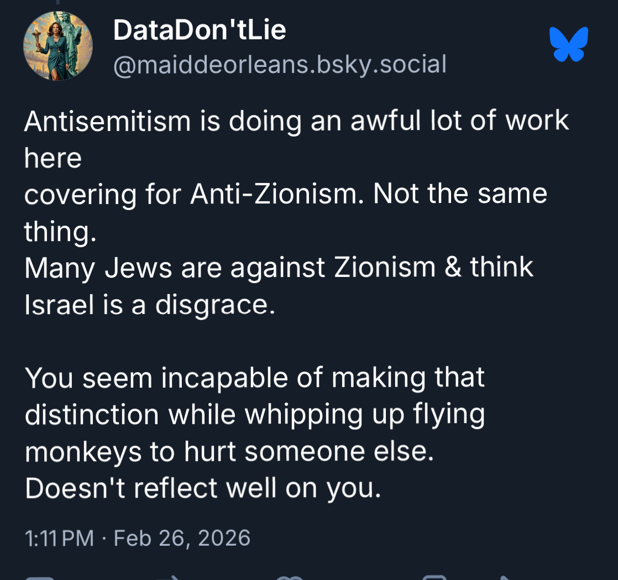Click the line "Israel is a disgrace."
618x580 pixels.
pyautogui.click(x=150, y=305)
